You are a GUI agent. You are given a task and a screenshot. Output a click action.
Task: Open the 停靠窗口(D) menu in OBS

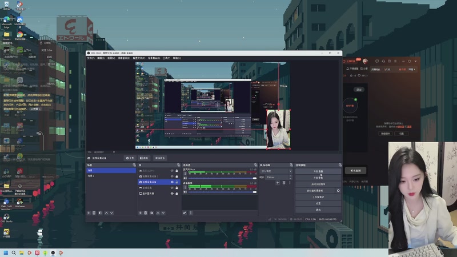point(124,58)
